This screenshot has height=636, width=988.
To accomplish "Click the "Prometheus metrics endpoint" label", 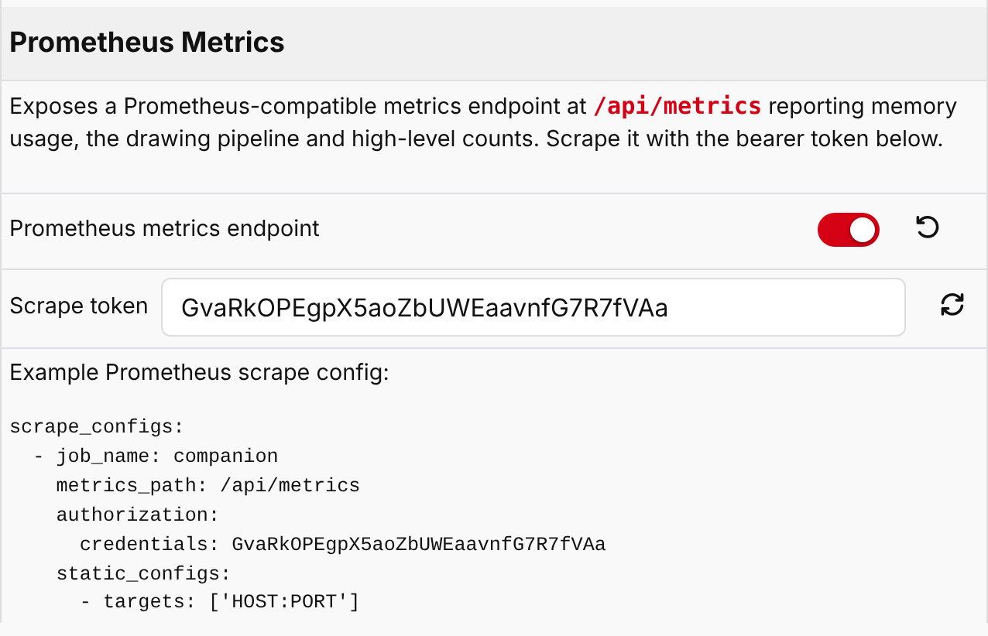I will pos(165,229).
